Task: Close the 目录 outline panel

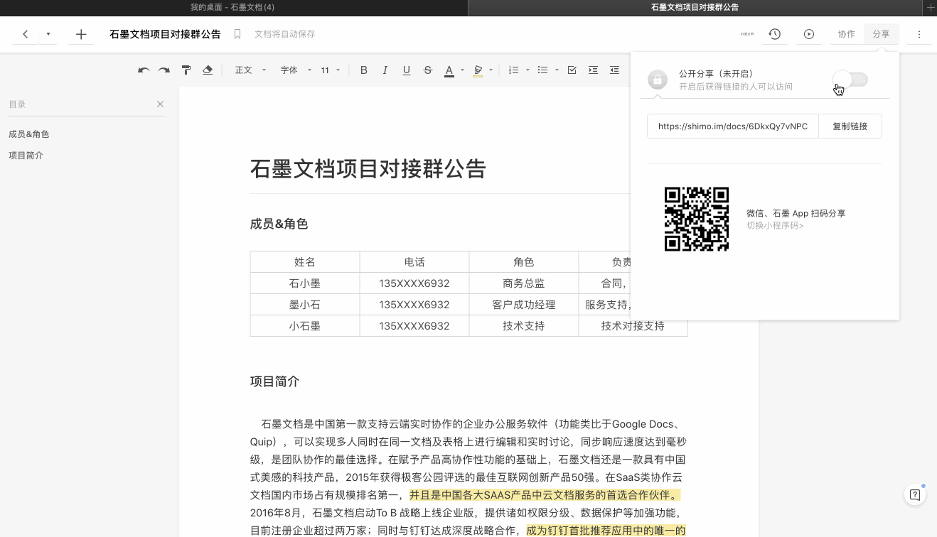Action: [160, 104]
